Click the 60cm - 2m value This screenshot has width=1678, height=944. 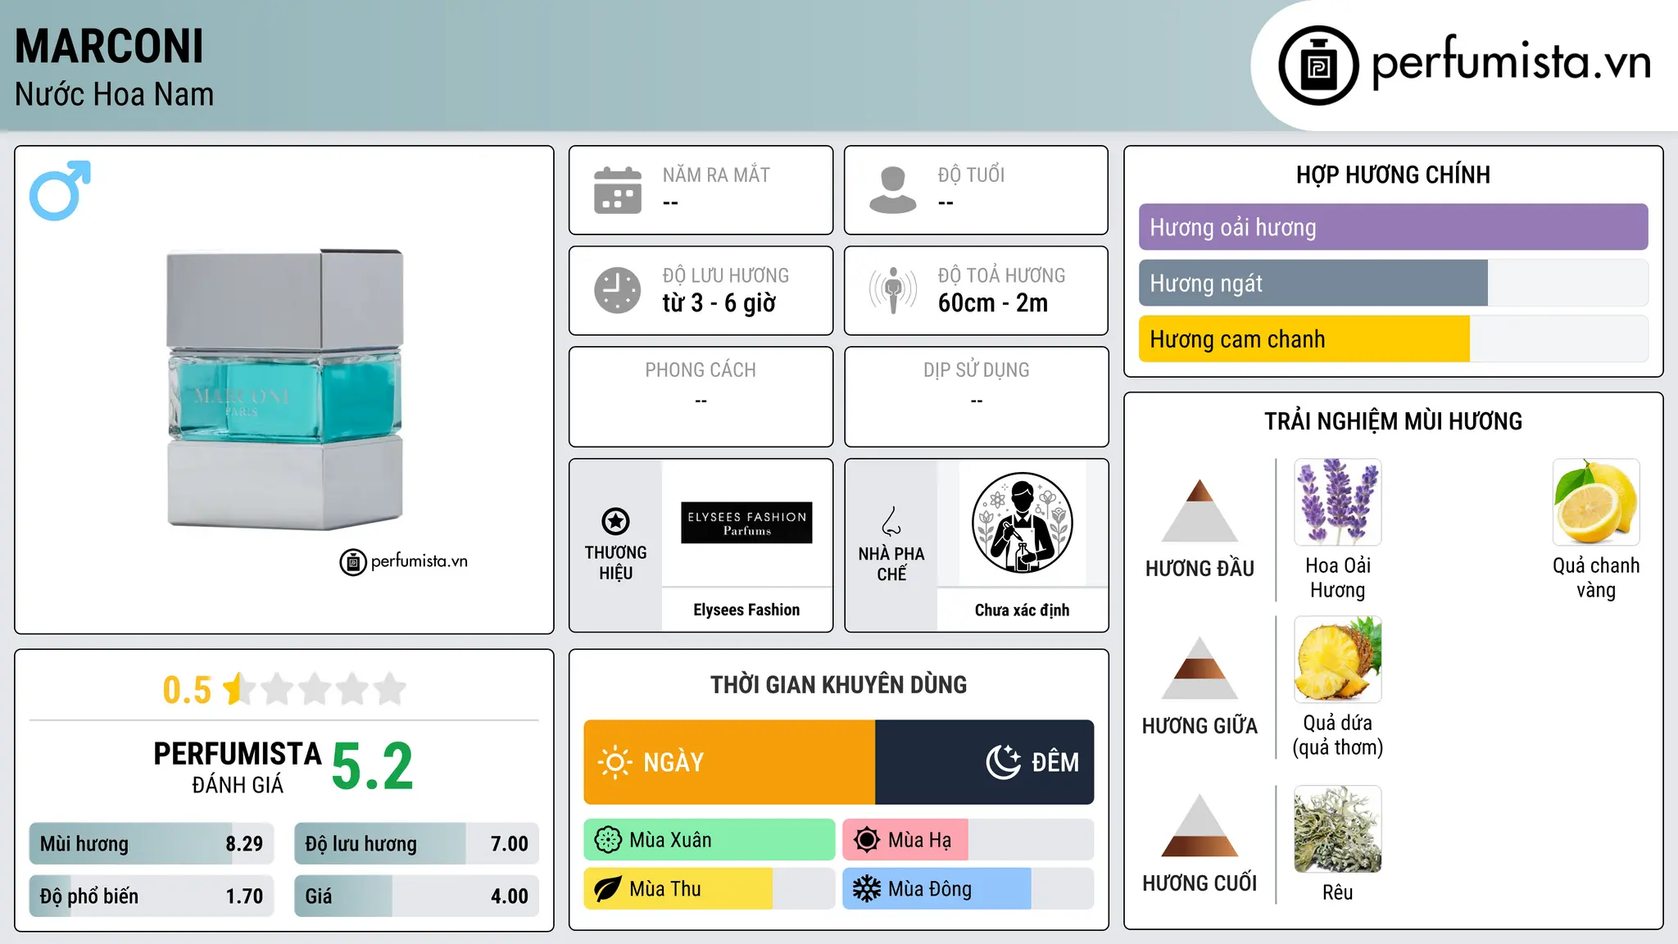tap(992, 303)
